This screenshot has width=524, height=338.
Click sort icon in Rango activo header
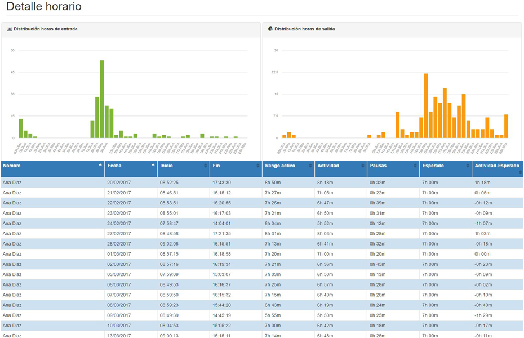(x=310, y=166)
